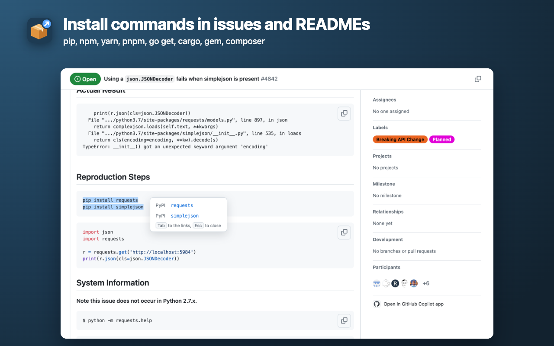Click issue number #4842 in the header
The image size is (554, 346).
tap(269, 79)
